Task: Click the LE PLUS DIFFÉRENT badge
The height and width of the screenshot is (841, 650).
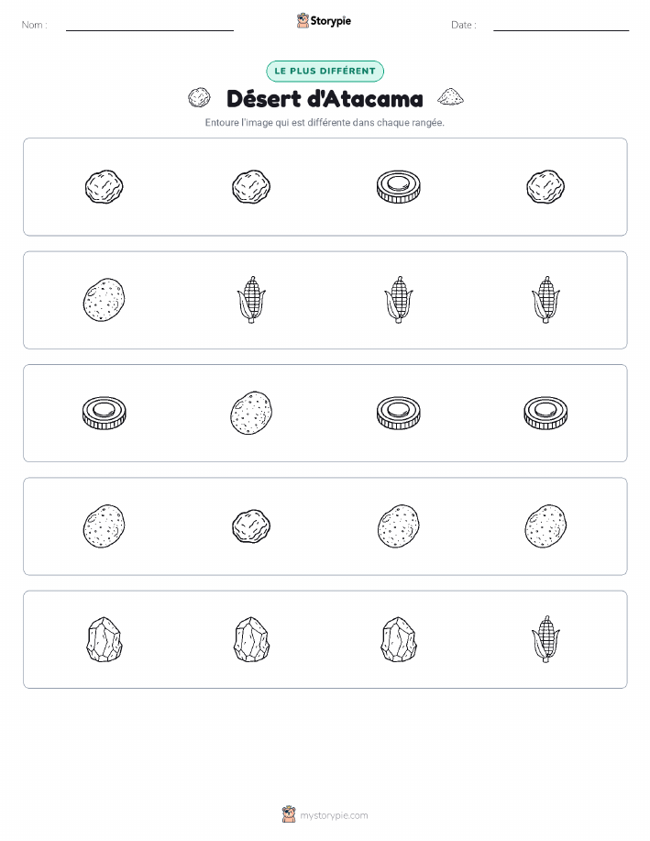Action: pos(325,72)
